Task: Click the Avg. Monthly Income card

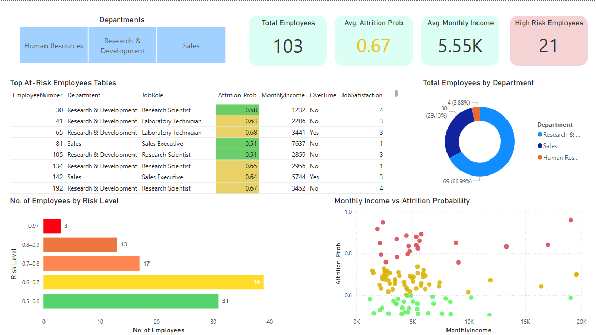Action: pyautogui.click(x=459, y=40)
